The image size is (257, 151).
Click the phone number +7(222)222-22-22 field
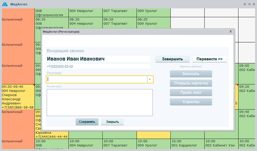pyautogui.click(x=98, y=66)
